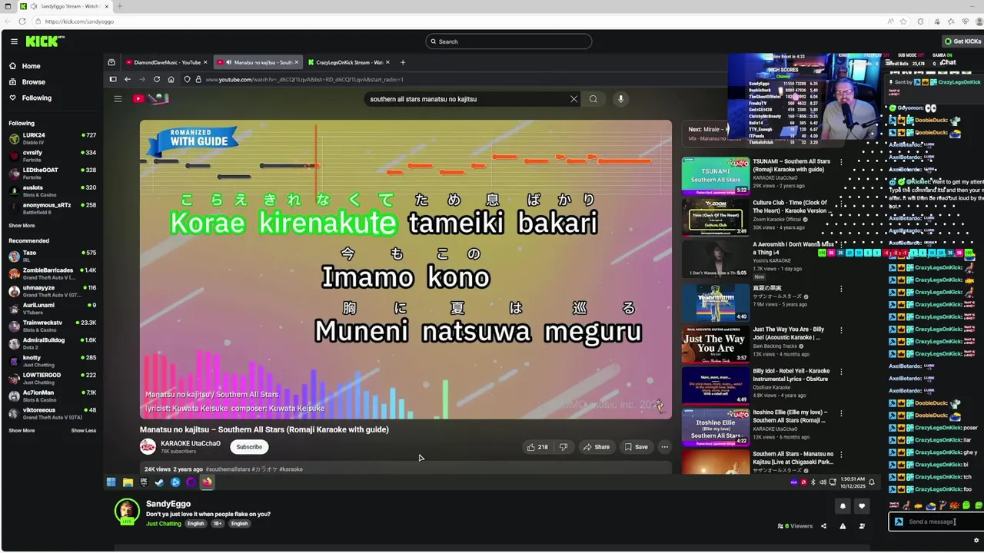Start YouTube voice search microphone
Image resolution: width=984 pixels, height=553 pixels.
point(620,99)
